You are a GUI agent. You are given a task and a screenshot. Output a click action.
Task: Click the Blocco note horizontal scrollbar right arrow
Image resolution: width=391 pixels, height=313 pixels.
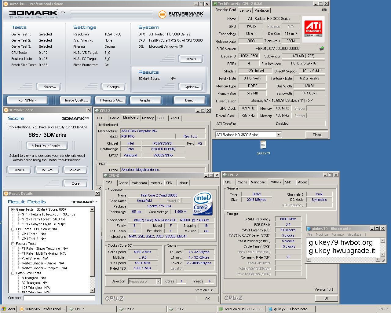(378, 260)
